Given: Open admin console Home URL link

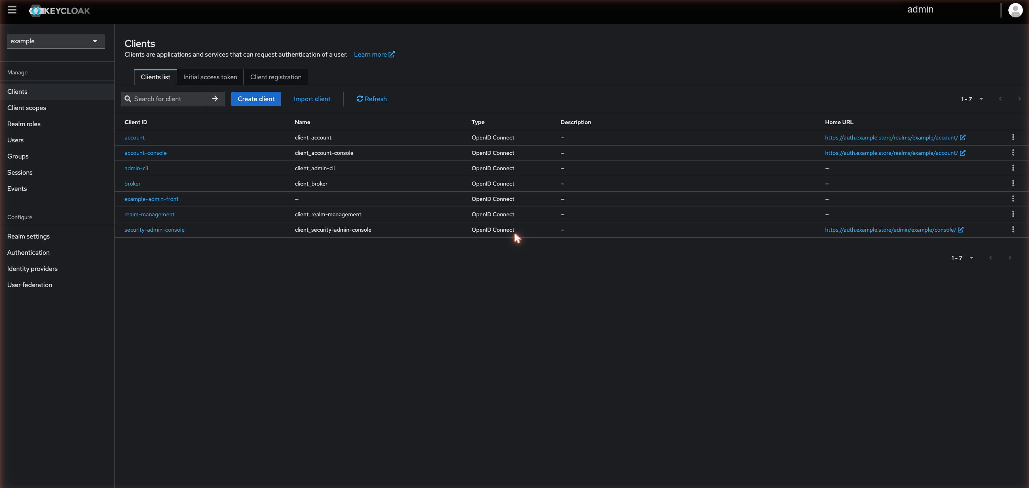Looking at the screenshot, I should pos(894,230).
